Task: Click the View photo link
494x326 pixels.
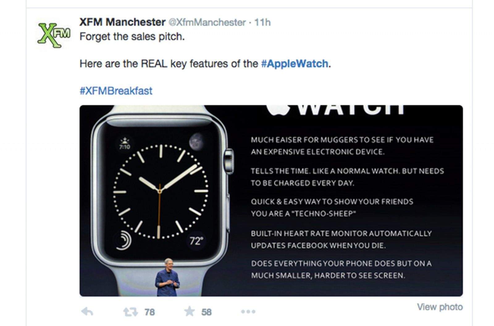Action: (440, 307)
